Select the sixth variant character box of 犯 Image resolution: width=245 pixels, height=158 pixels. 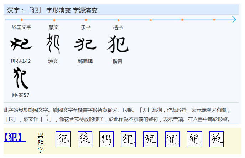point(172,139)
